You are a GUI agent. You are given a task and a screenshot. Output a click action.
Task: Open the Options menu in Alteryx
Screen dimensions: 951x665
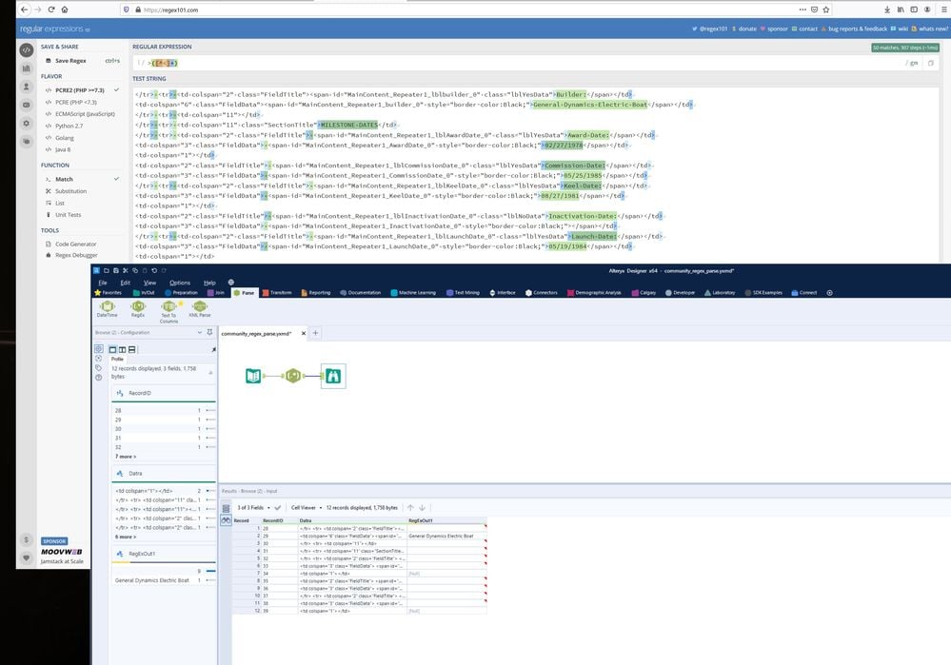coord(179,282)
